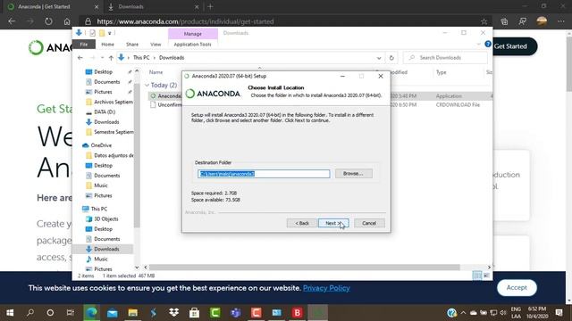572x321 pixels.
Task: Go to browser home page
Action: (x=67, y=21)
